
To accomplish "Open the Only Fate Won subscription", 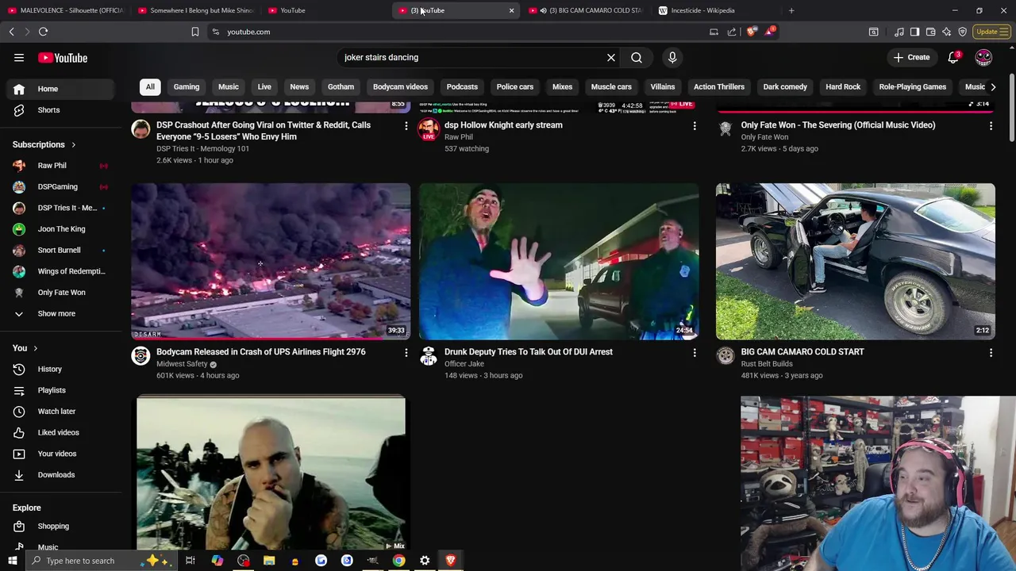I will click(61, 293).
